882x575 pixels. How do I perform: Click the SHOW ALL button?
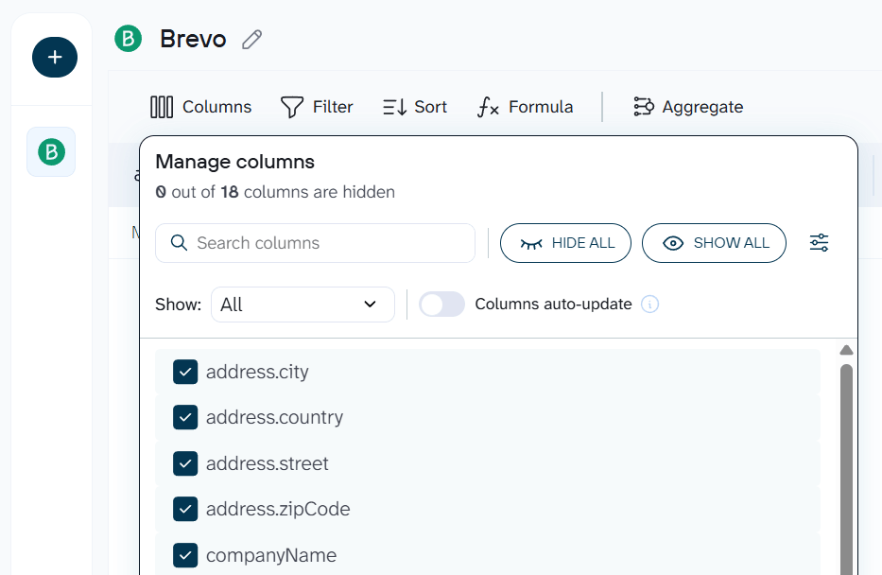tap(714, 243)
